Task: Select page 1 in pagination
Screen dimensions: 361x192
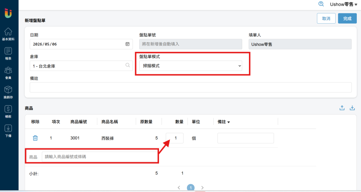Action: (191, 188)
